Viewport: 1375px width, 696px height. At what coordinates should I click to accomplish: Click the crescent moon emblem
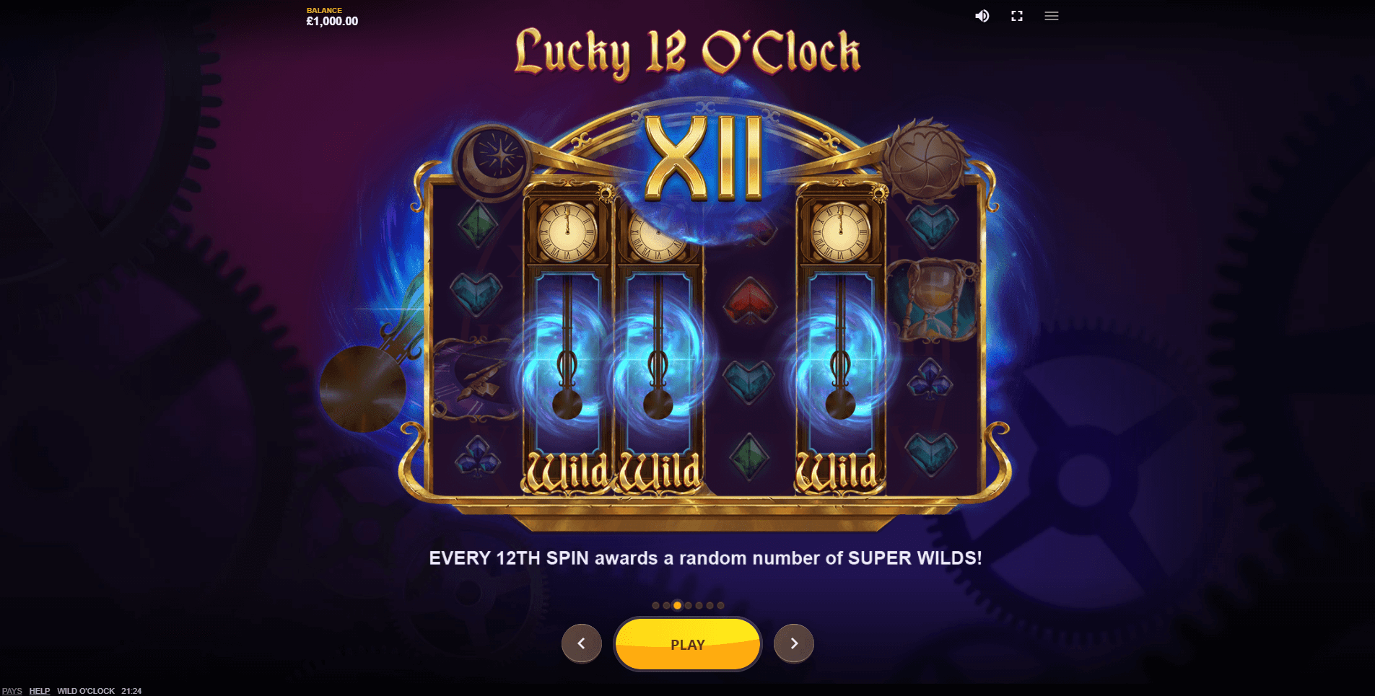494,160
